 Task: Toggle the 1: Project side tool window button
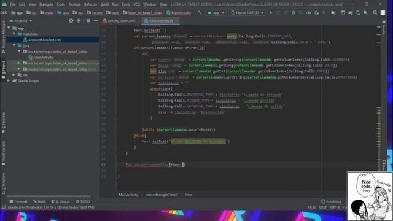[3, 69]
